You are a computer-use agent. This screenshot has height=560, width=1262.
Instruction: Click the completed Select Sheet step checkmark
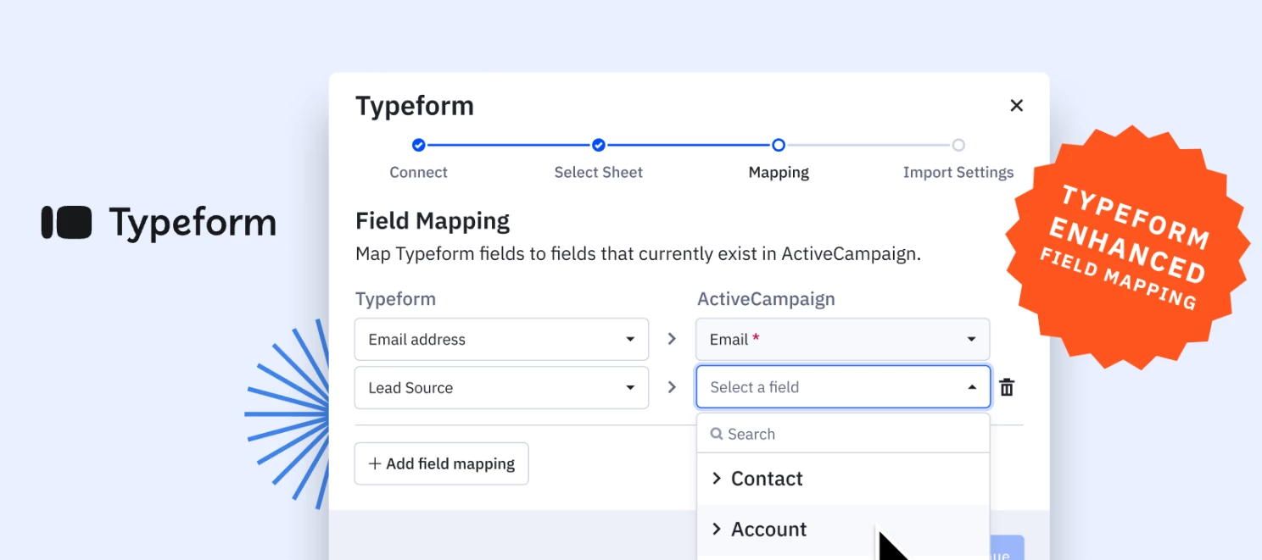pyautogui.click(x=598, y=145)
